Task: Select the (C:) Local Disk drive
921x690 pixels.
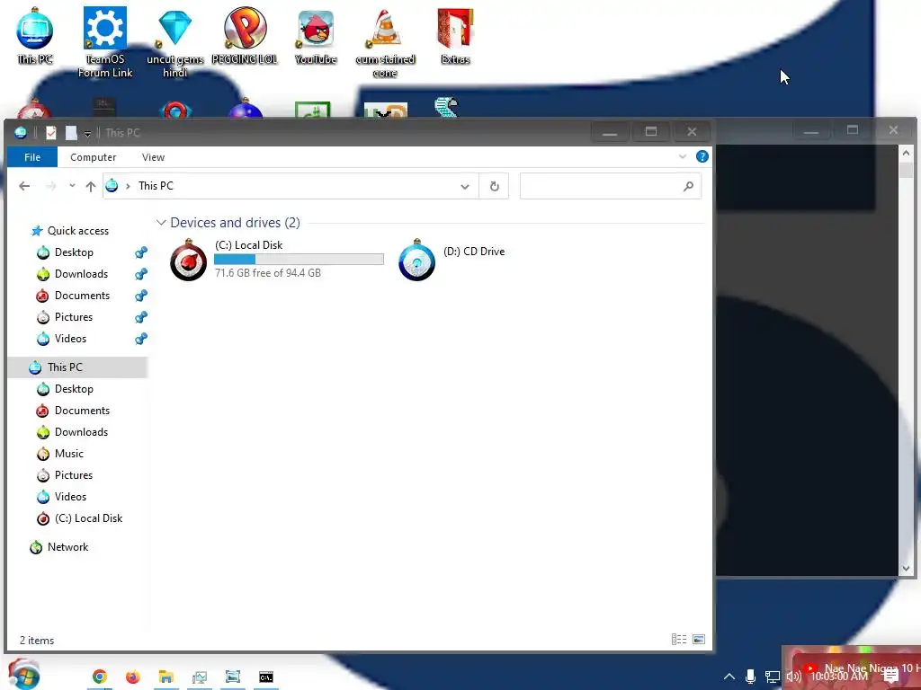Action: (276, 260)
